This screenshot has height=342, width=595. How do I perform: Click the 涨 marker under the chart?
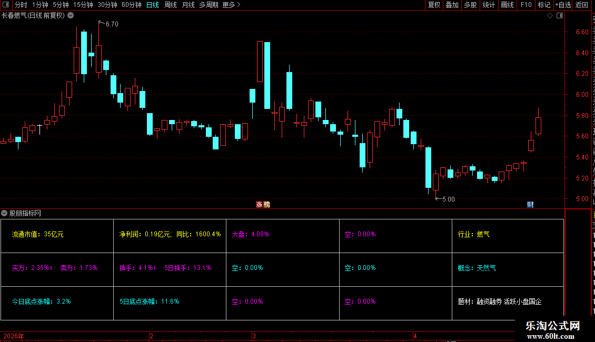tap(259, 204)
